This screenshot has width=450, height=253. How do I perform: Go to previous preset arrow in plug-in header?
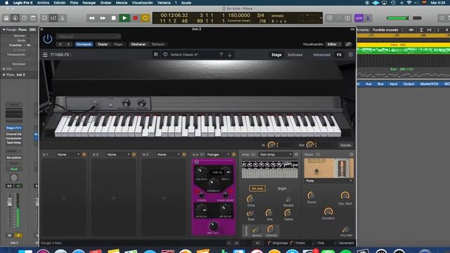60,44
